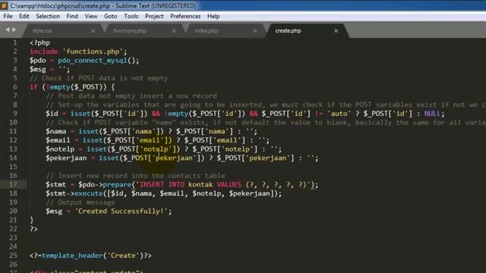Click 'Insert new record' comment line
Screen dimensions: 486x273
click(135, 176)
